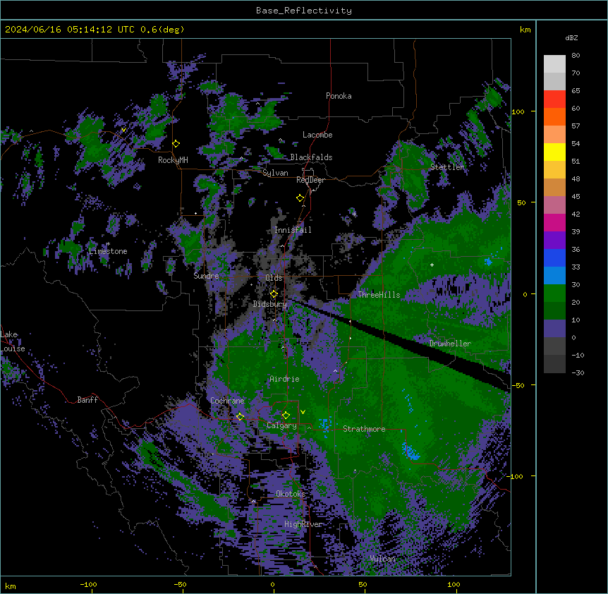Select the Blackfalds city label
The height and width of the screenshot is (594, 608).
[x=311, y=157]
